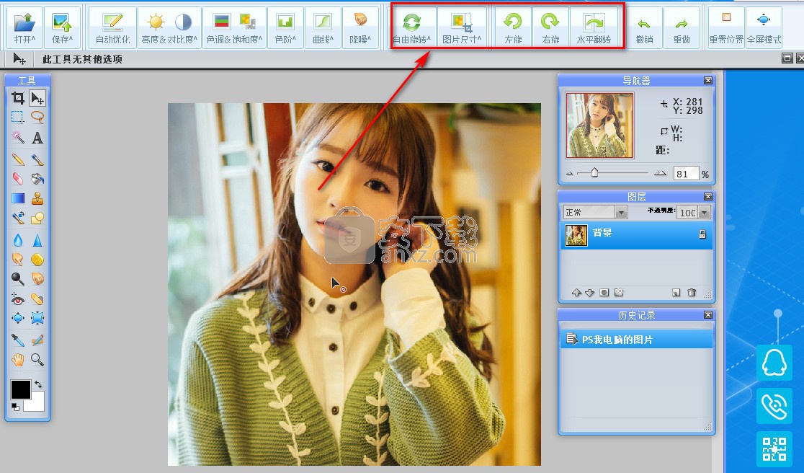Click the 水平翻转 button

(x=594, y=27)
